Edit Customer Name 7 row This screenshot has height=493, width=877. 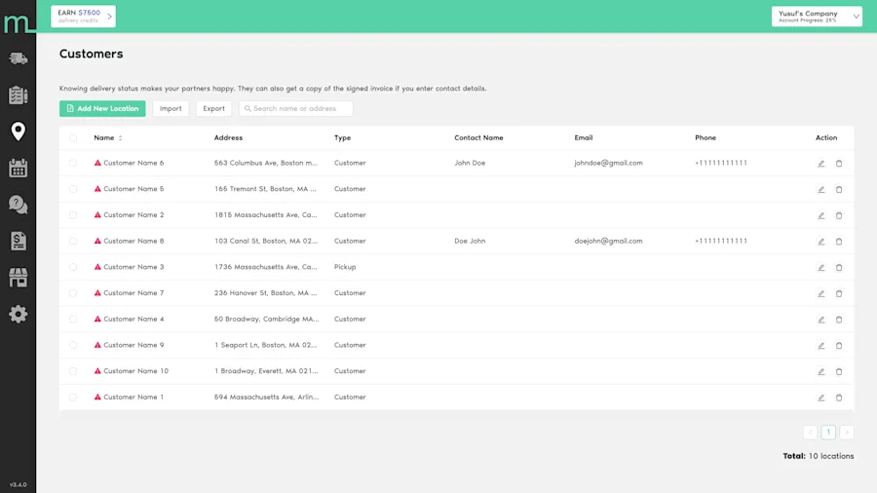(x=821, y=293)
